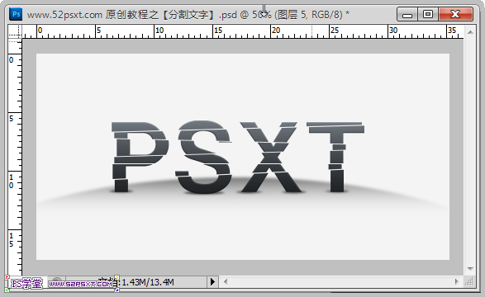
Task: Click the letter X on the canvas
Action: [x=269, y=157]
